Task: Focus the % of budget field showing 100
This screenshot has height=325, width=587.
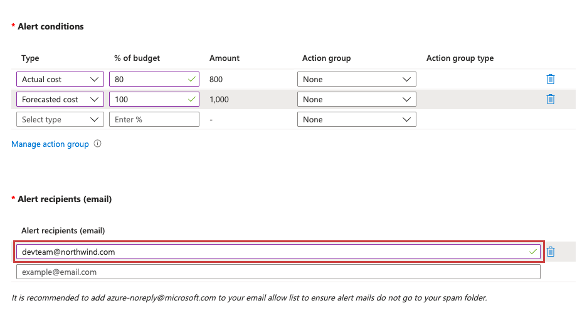Action: point(154,100)
